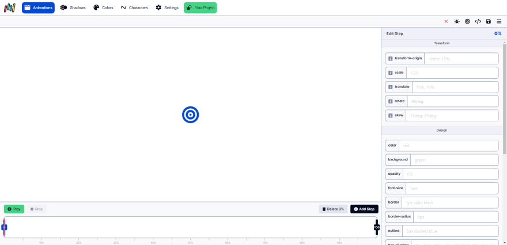Click the target icon in the toolbar

[x=467, y=21]
